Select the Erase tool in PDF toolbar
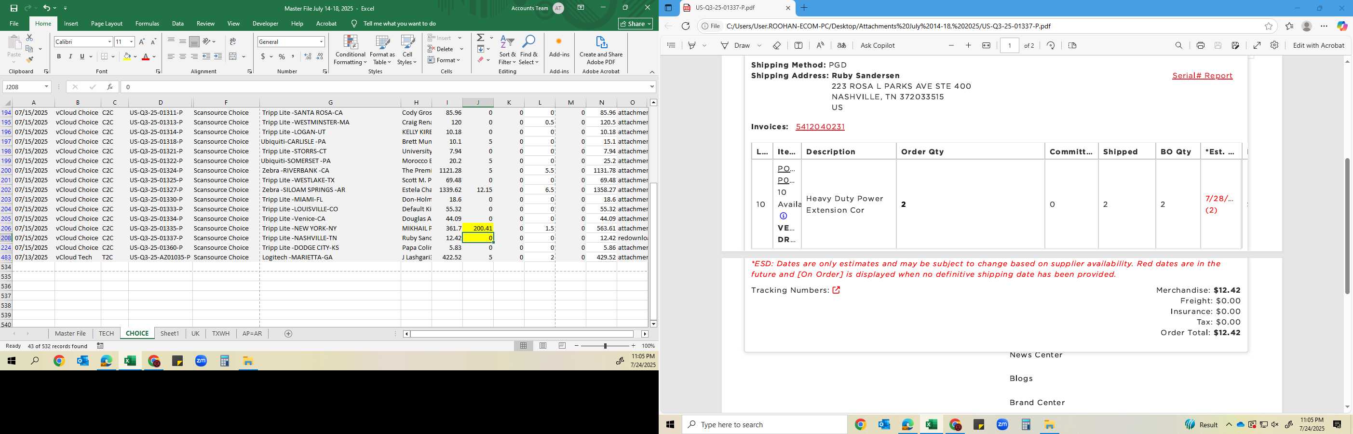Screen dimensions: 1353x434 click(777, 45)
